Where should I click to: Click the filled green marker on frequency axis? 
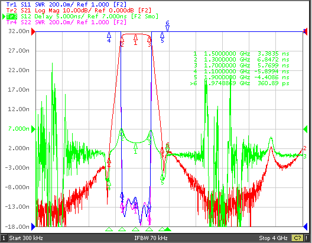(x=168, y=229)
